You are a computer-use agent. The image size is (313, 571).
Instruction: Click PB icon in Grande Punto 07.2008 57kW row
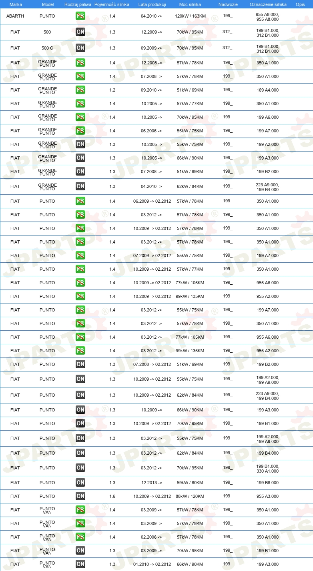click(80, 76)
